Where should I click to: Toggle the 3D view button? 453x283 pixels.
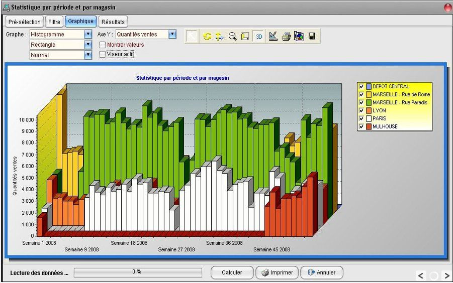pyautogui.click(x=258, y=37)
